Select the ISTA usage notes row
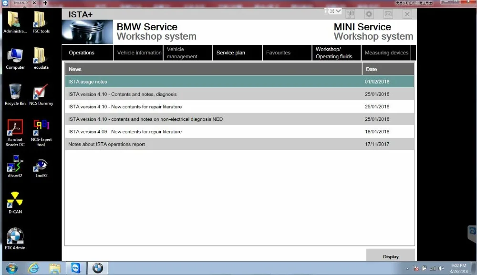477x275 pixels. (x=239, y=82)
